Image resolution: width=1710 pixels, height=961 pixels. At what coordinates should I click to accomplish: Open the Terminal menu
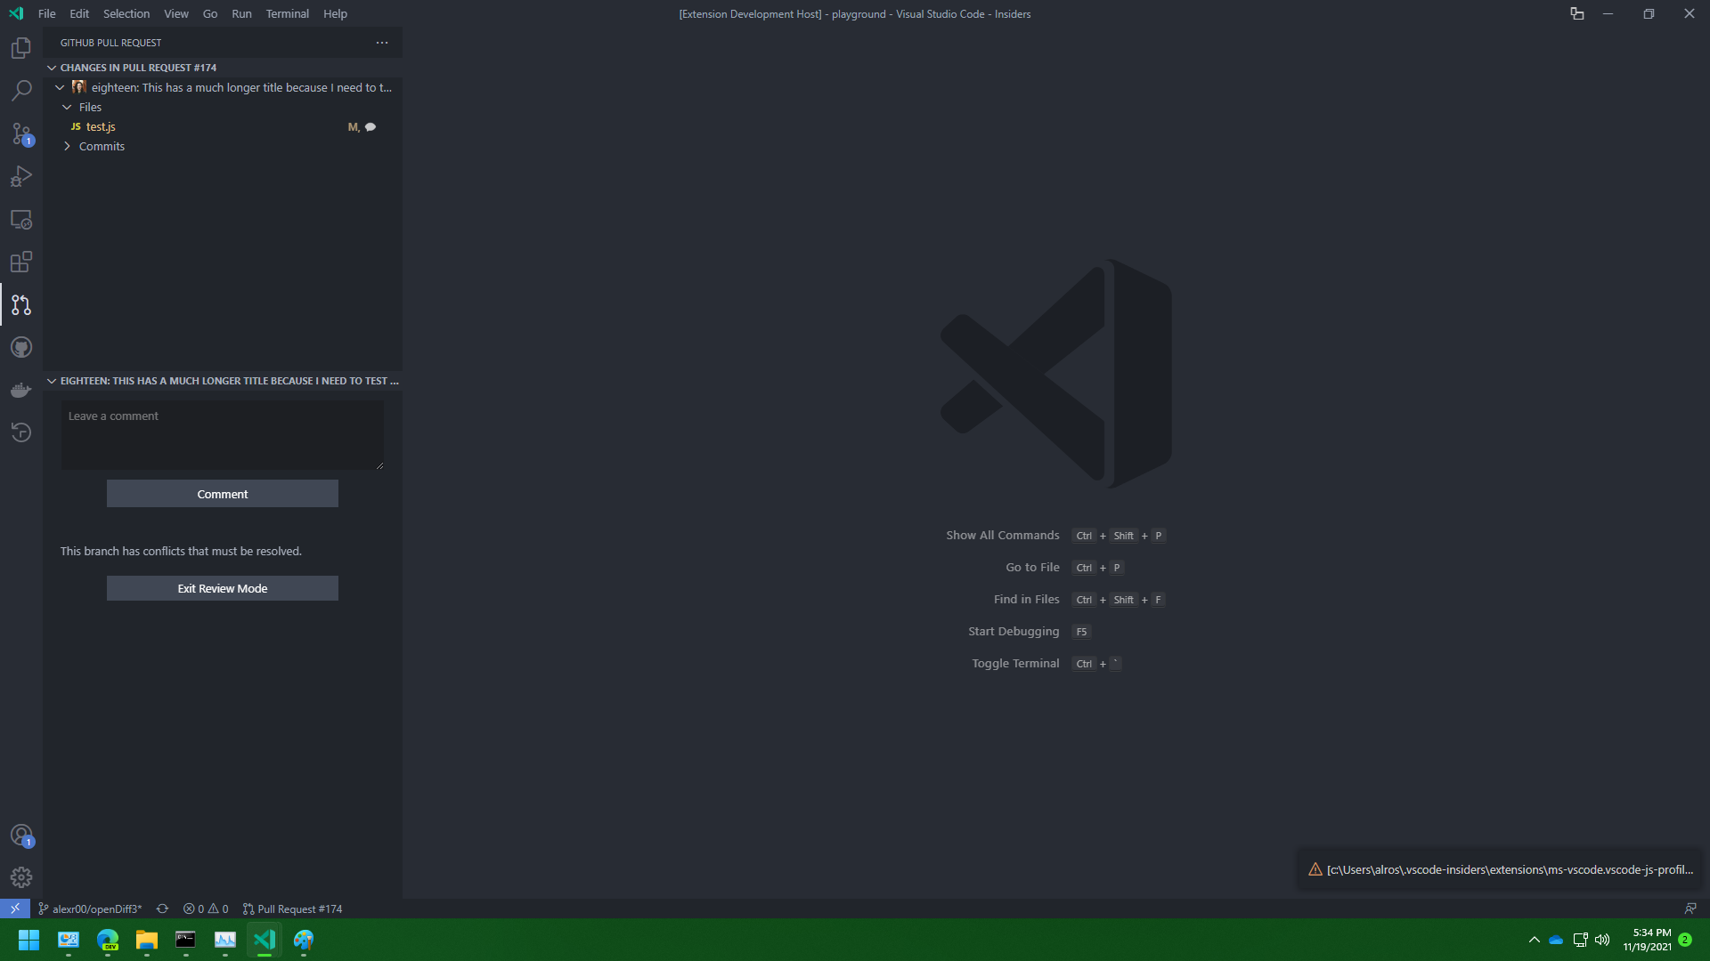pyautogui.click(x=287, y=13)
